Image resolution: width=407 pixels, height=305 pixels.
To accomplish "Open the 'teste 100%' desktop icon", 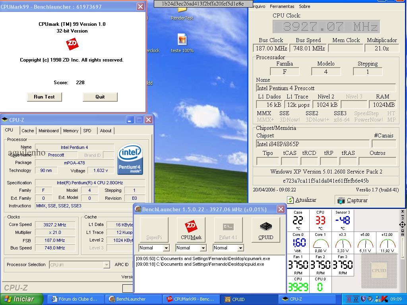I will point(182,43).
